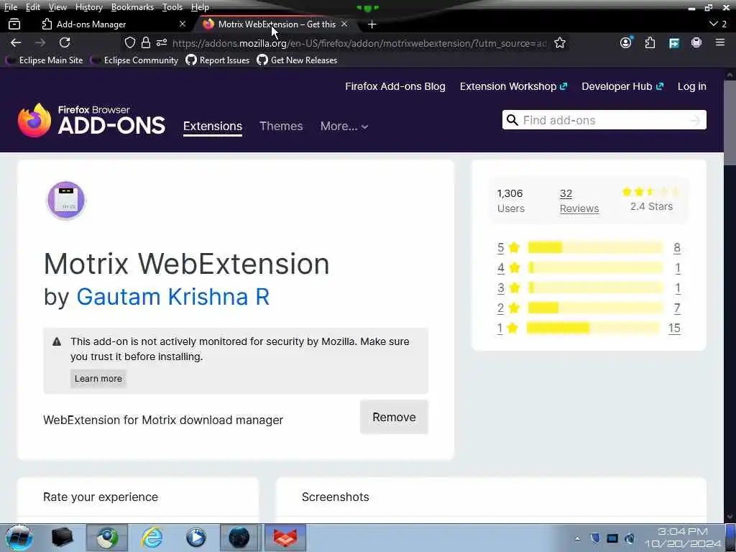Show hidden tray icons arrow
Screen dimensions: 736x552
pos(577,538)
